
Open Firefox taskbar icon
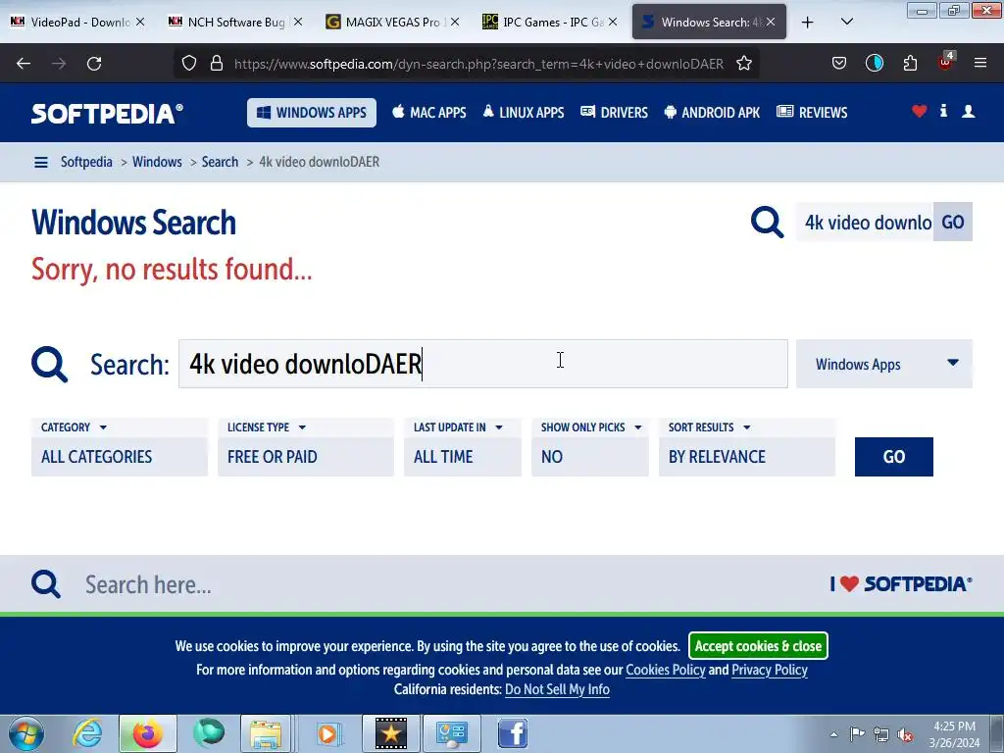(148, 733)
